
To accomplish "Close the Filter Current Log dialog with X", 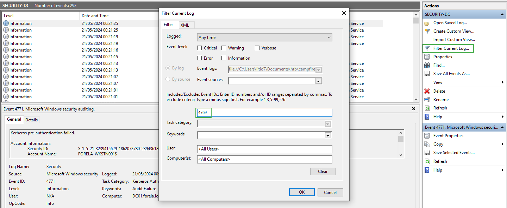I will coord(344,13).
